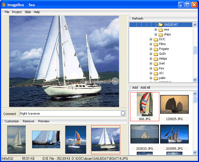Select the 203033.JPG thumbnail
199x162 pixels.
145,134
